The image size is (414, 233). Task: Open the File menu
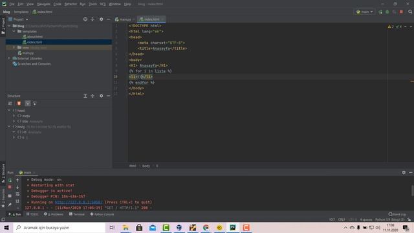point(12,4)
